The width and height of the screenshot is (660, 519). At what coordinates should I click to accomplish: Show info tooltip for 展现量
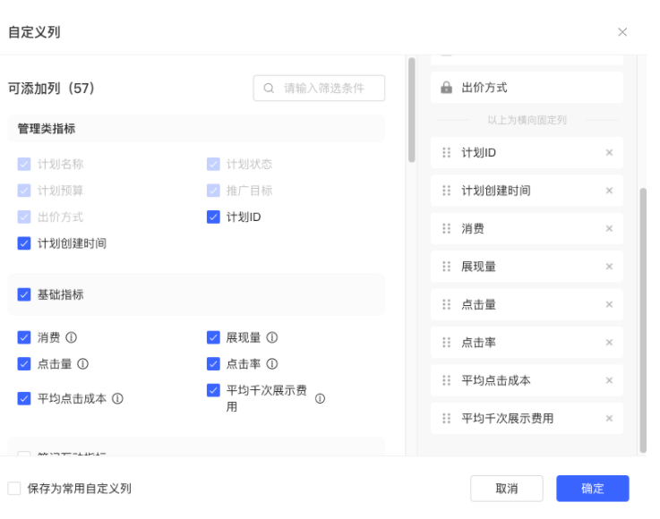[x=272, y=337]
